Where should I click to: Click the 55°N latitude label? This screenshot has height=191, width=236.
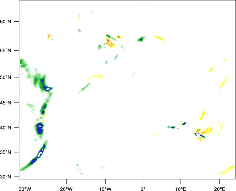[x=6, y=51]
